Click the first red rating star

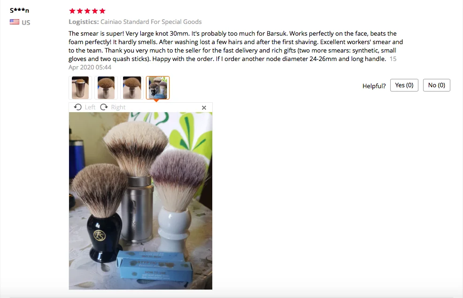tap(72, 11)
